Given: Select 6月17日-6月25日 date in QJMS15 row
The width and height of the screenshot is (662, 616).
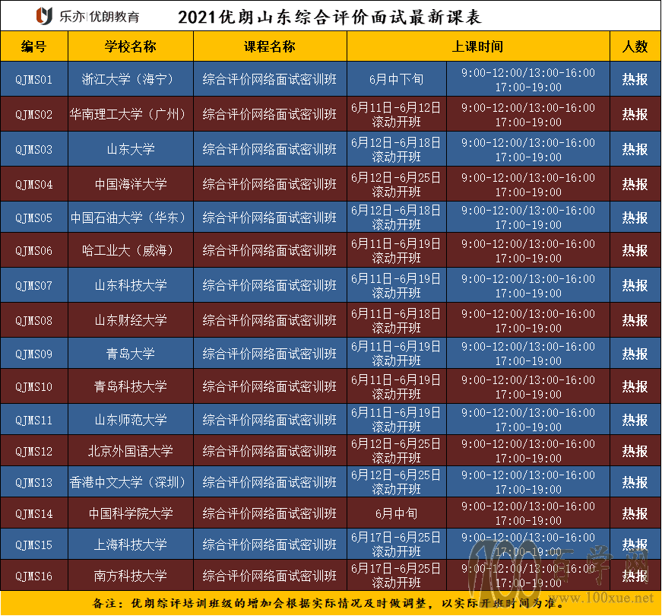Looking at the screenshot, I should (396, 538).
